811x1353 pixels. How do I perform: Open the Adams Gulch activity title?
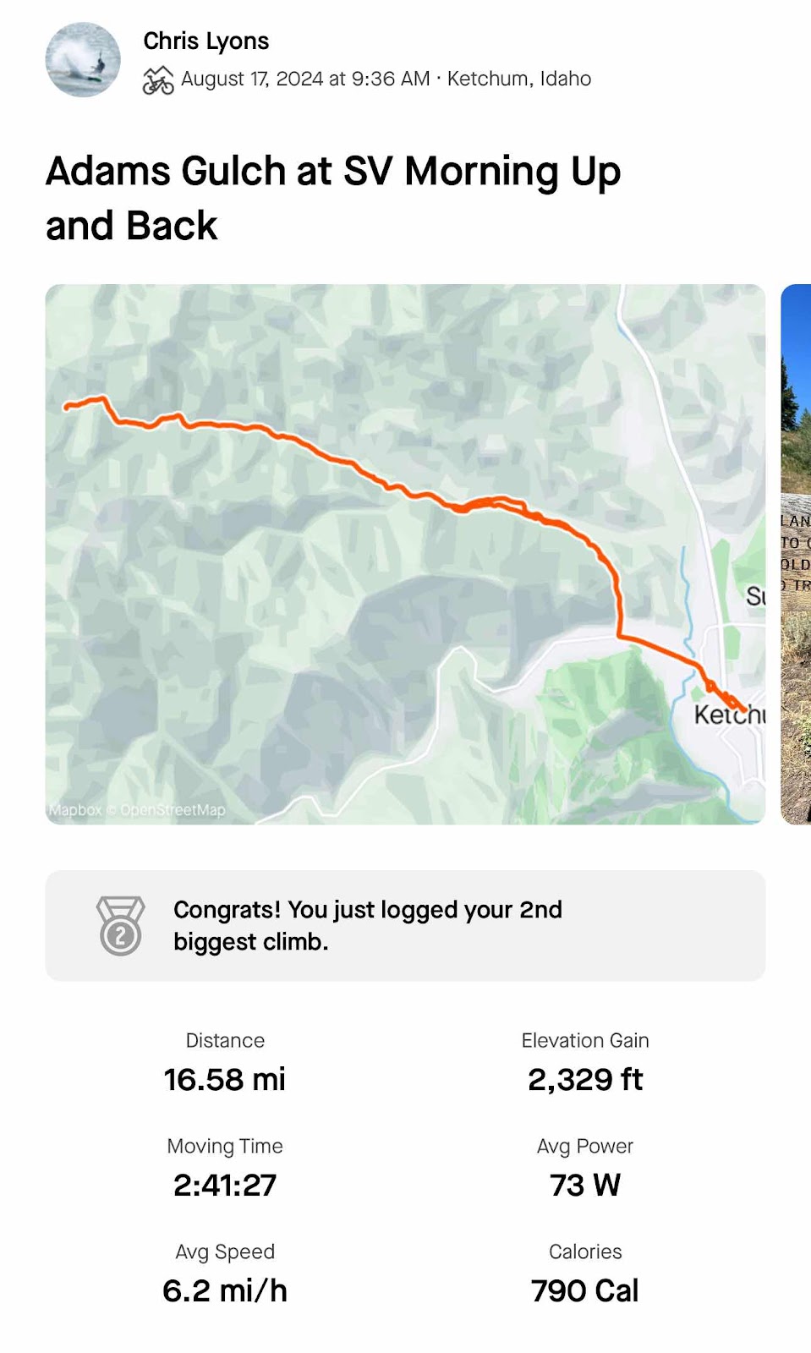coord(333,198)
